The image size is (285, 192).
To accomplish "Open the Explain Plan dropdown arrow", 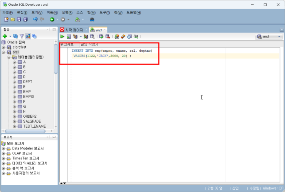I will coord(81,36).
